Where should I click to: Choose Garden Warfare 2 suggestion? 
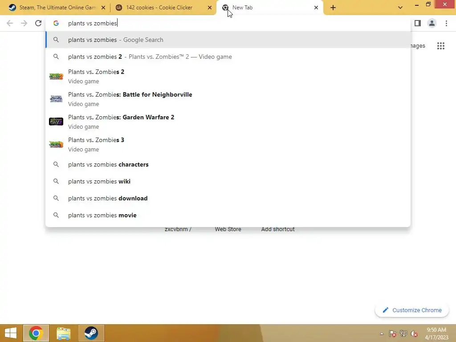228,122
